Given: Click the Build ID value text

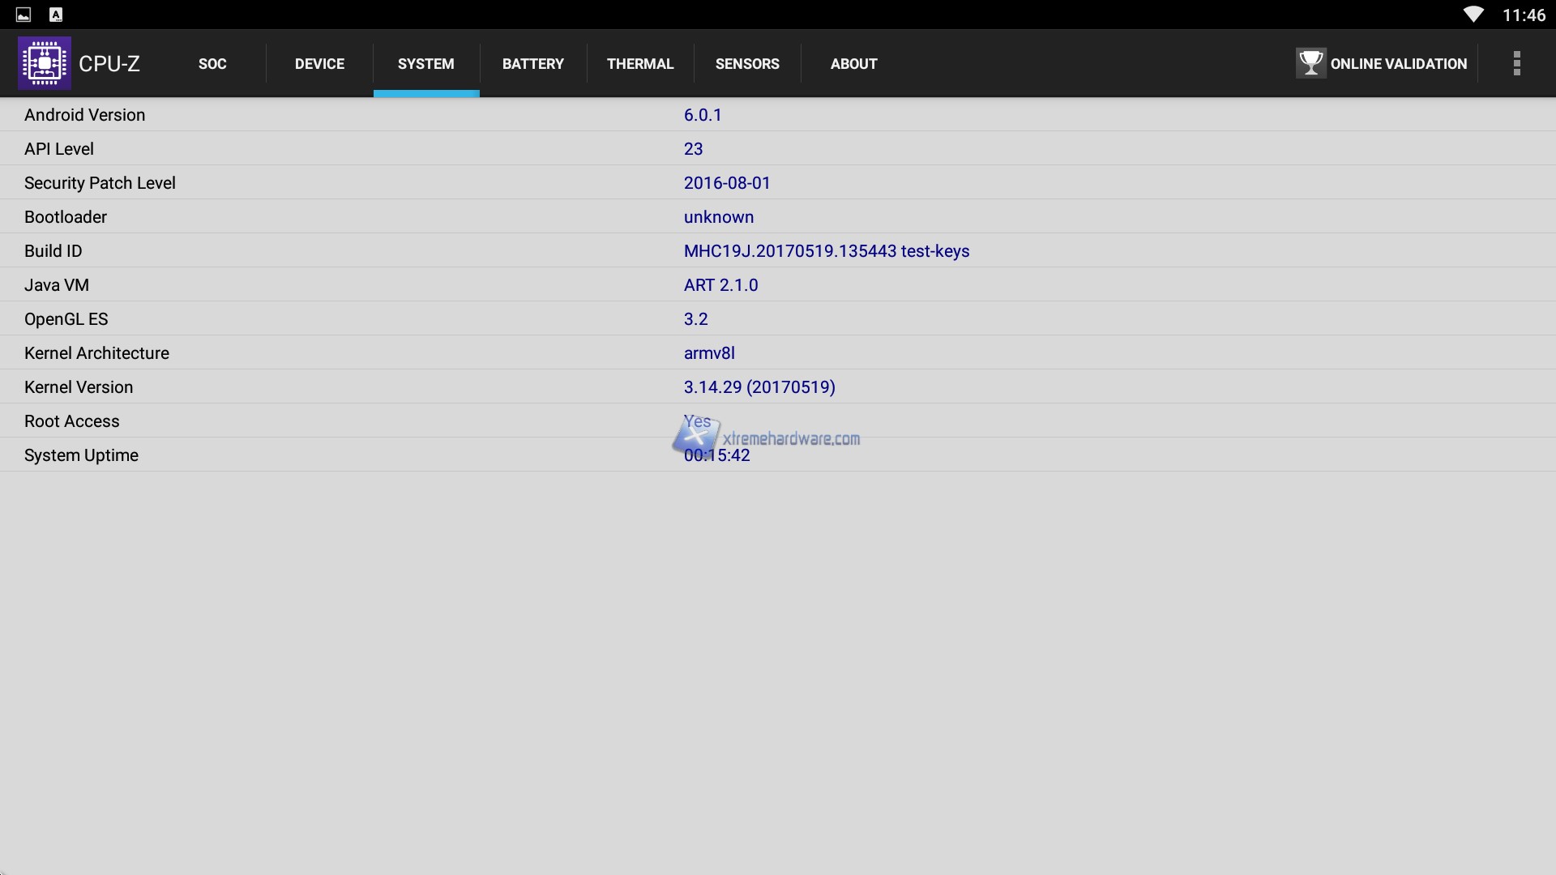Looking at the screenshot, I should tap(826, 251).
